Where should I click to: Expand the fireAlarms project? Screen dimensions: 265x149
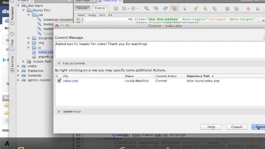[18, 71]
